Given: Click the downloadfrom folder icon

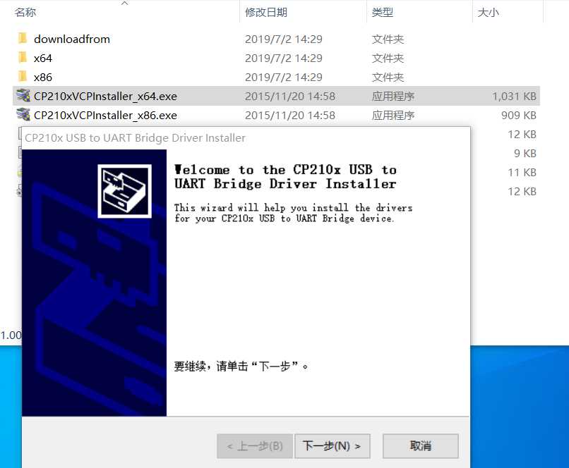Looking at the screenshot, I should coord(23,38).
